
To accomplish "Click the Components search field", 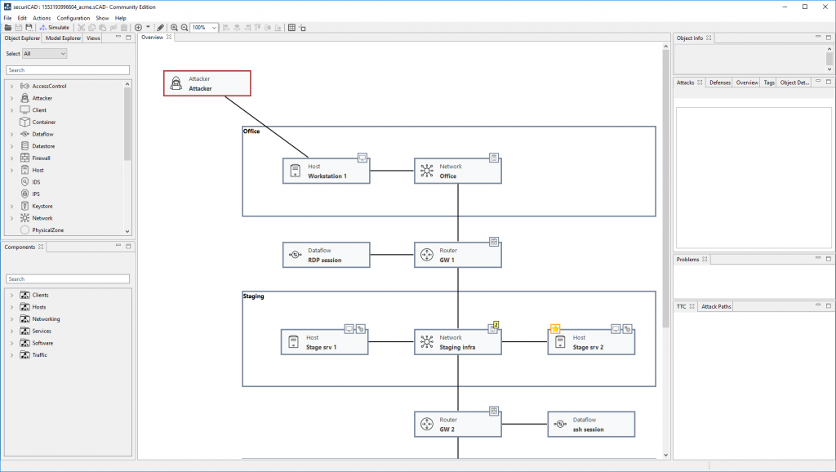I will pyautogui.click(x=68, y=279).
